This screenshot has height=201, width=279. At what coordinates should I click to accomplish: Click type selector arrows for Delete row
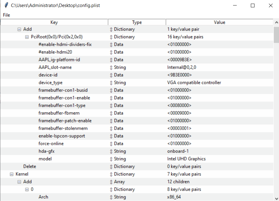tap(111, 167)
